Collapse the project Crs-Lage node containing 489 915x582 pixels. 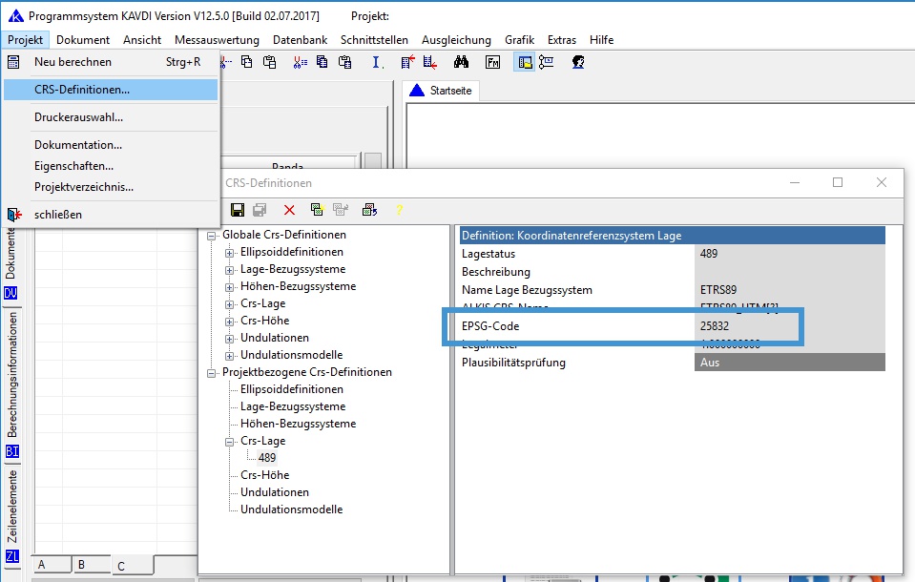[x=229, y=442]
